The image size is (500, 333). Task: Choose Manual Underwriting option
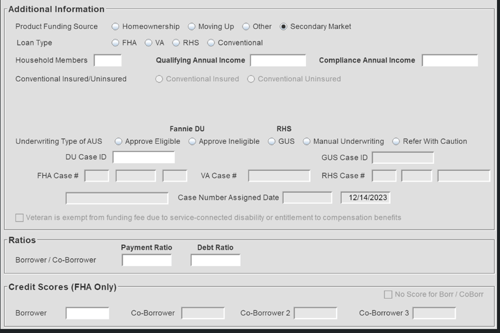pos(307,141)
